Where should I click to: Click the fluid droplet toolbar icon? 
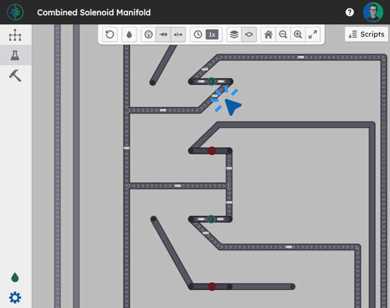pos(129,35)
